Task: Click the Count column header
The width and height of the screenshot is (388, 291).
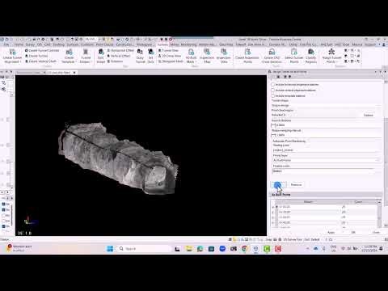Action: pyautogui.click(x=358, y=202)
